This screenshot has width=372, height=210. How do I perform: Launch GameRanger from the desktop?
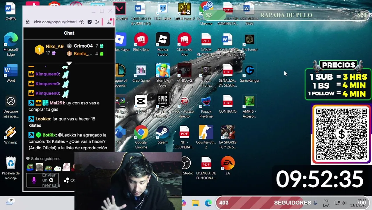coord(249,73)
